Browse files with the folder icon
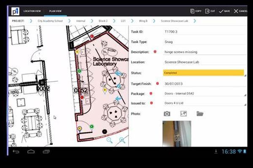Screen dimensions: 253x168 200,114
